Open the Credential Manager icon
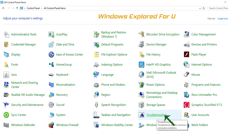This screenshot has height=133, width=228. tap(6, 45)
